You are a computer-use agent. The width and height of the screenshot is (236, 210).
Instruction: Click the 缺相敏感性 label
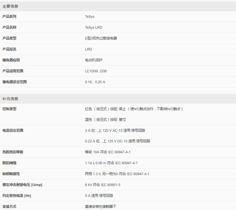click(x=11, y=174)
